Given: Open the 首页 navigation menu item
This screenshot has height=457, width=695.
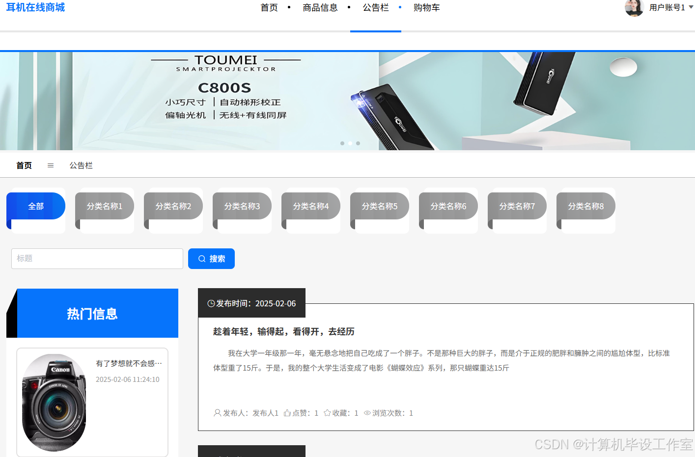Looking at the screenshot, I should (269, 7).
